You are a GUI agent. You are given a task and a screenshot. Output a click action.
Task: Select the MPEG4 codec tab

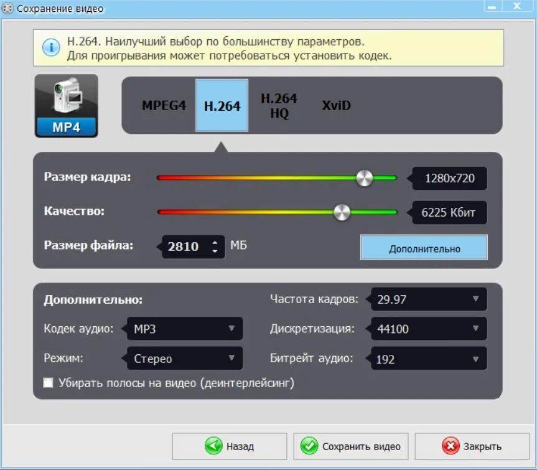pyautogui.click(x=164, y=105)
